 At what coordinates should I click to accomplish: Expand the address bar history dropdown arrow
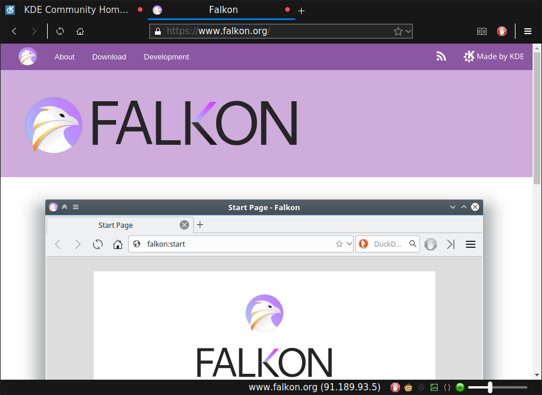point(408,31)
